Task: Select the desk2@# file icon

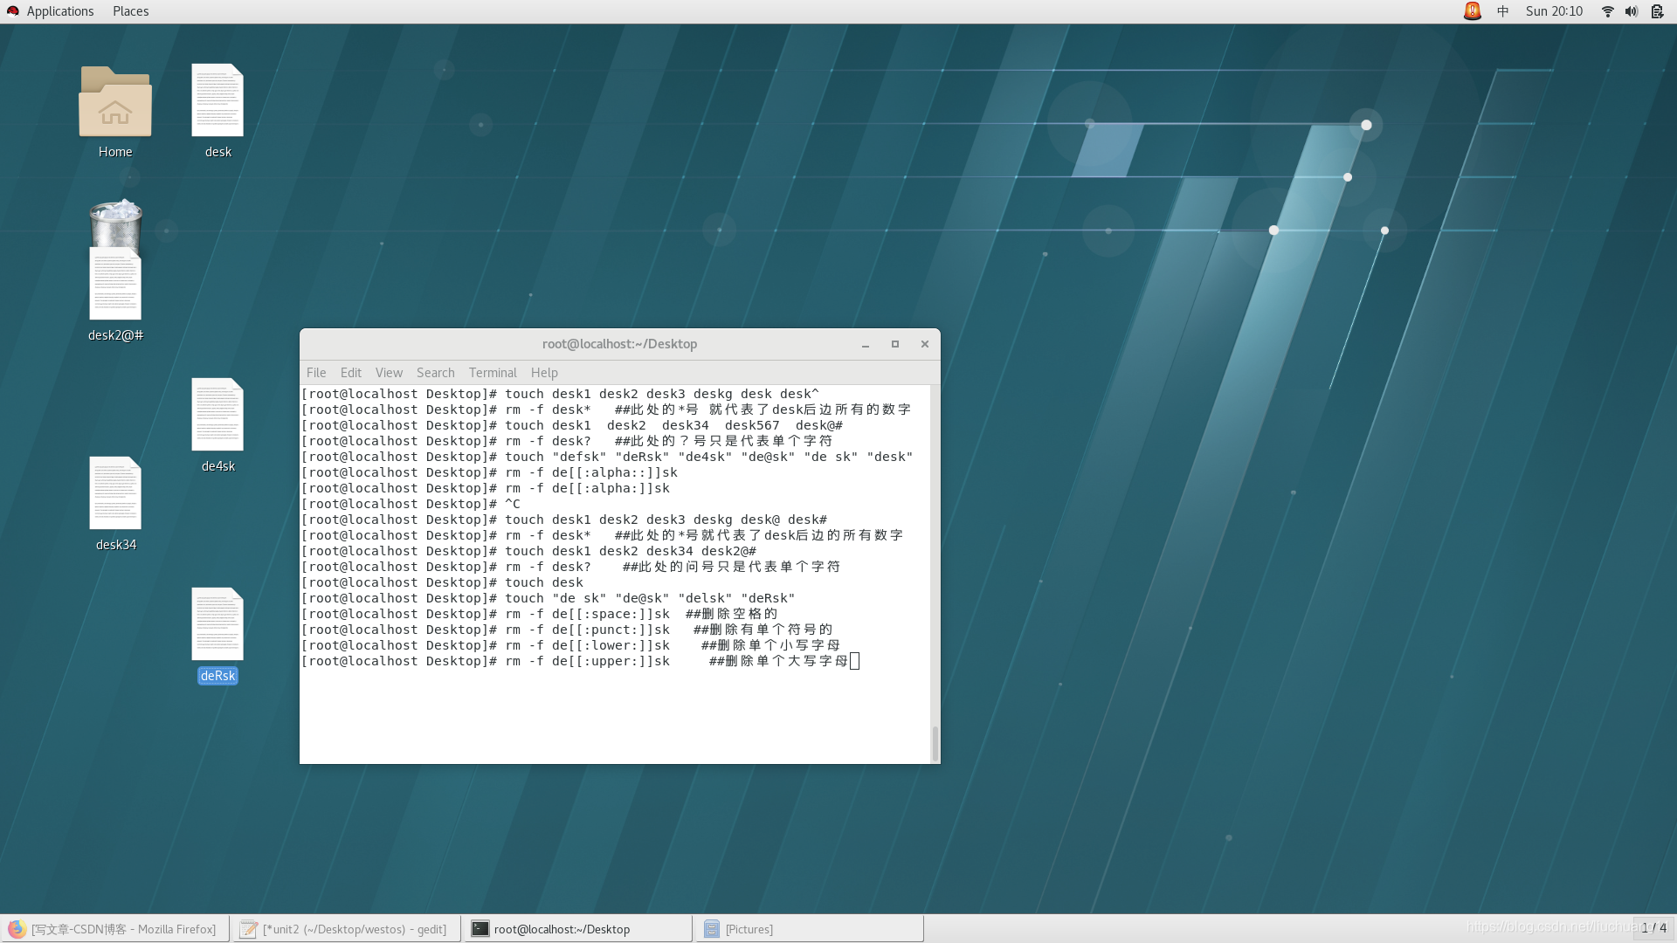Action: click(115, 284)
